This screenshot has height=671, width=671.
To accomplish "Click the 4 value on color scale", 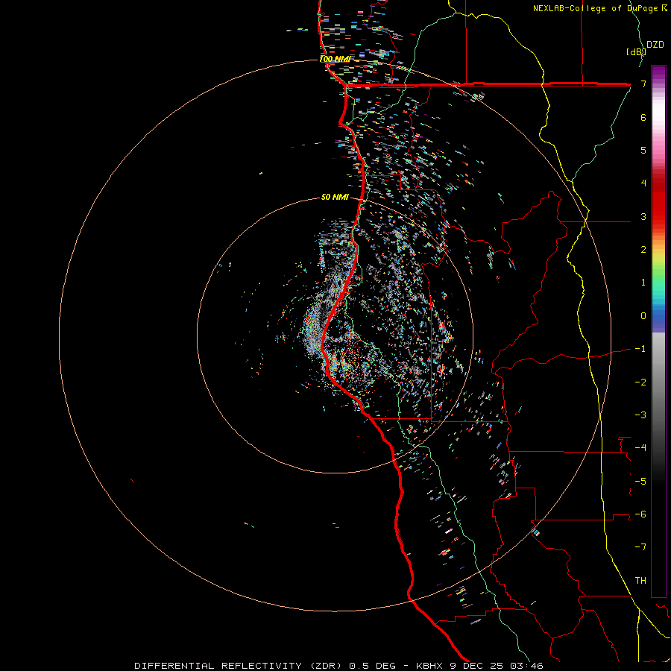I will pyautogui.click(x=643, y=183).
